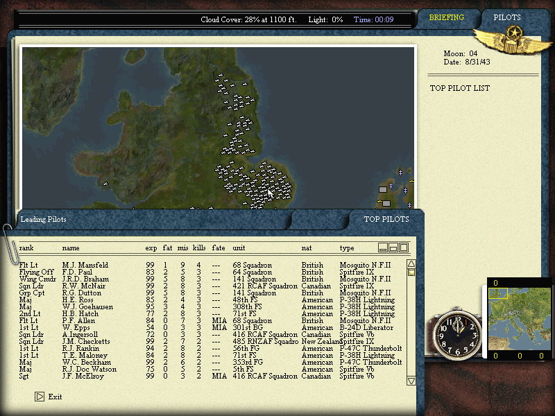This screenshot has height=416, width=555.
Task: Shrink list with smallest panel-size icon
Action: click(382, 248)
